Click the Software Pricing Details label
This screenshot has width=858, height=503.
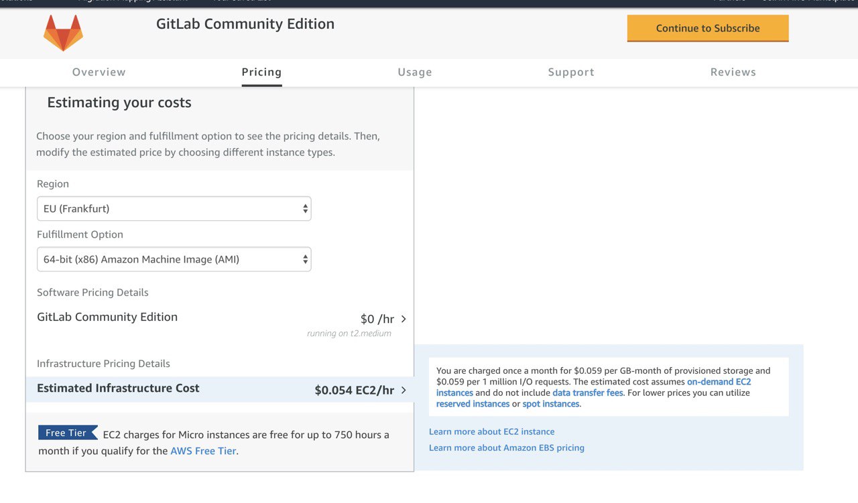93,293
